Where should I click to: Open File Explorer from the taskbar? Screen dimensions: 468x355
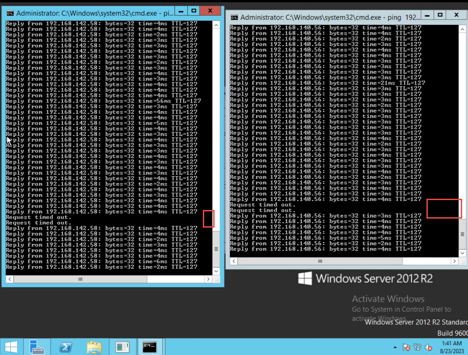pos(94,346)
